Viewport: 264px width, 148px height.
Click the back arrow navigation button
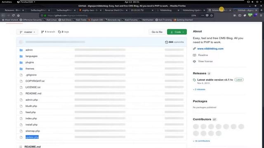click(3, 15)
